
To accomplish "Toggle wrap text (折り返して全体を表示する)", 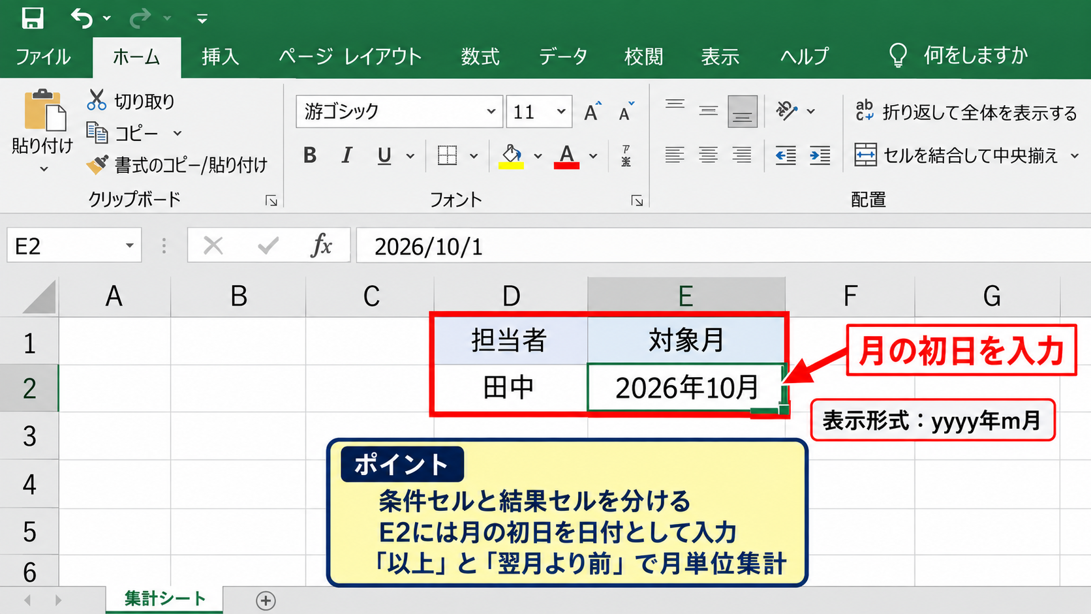I will tap(966, 112).
